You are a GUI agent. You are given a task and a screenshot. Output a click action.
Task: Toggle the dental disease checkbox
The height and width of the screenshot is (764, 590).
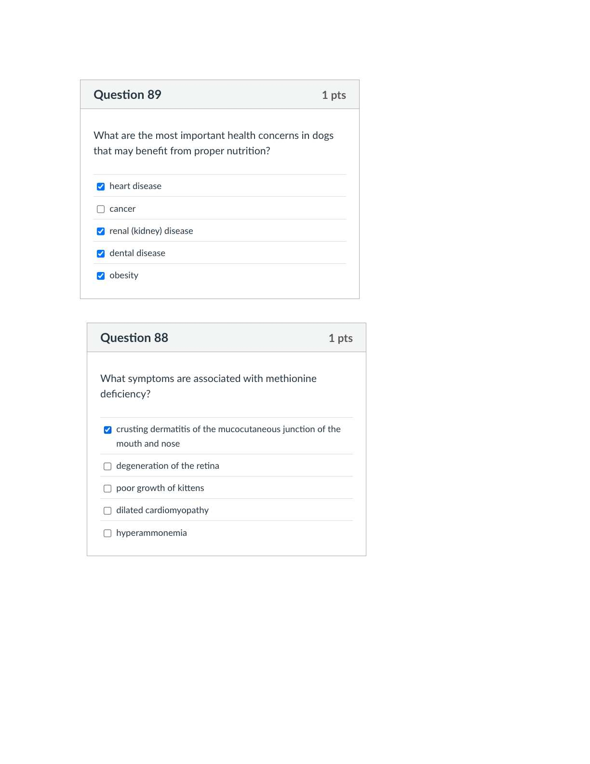click(x=101, y=254)
